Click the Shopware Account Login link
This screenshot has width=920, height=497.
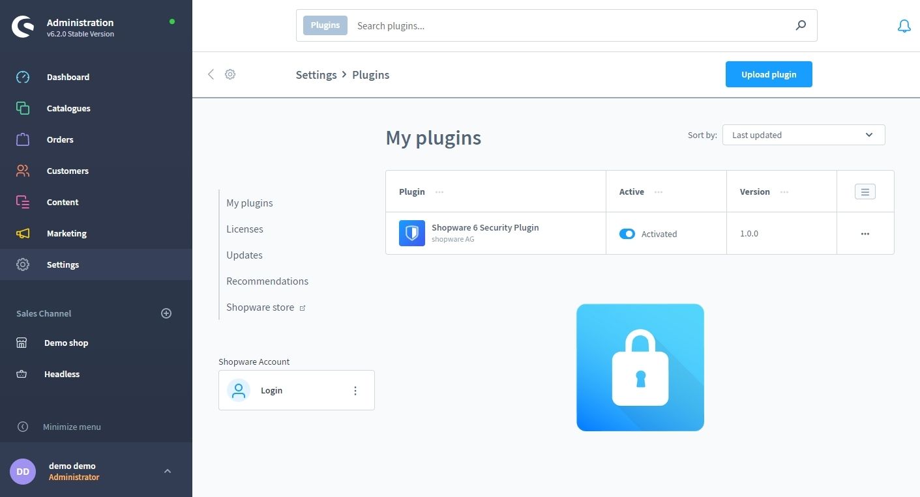pyautogui.click(x=271, y=390)
